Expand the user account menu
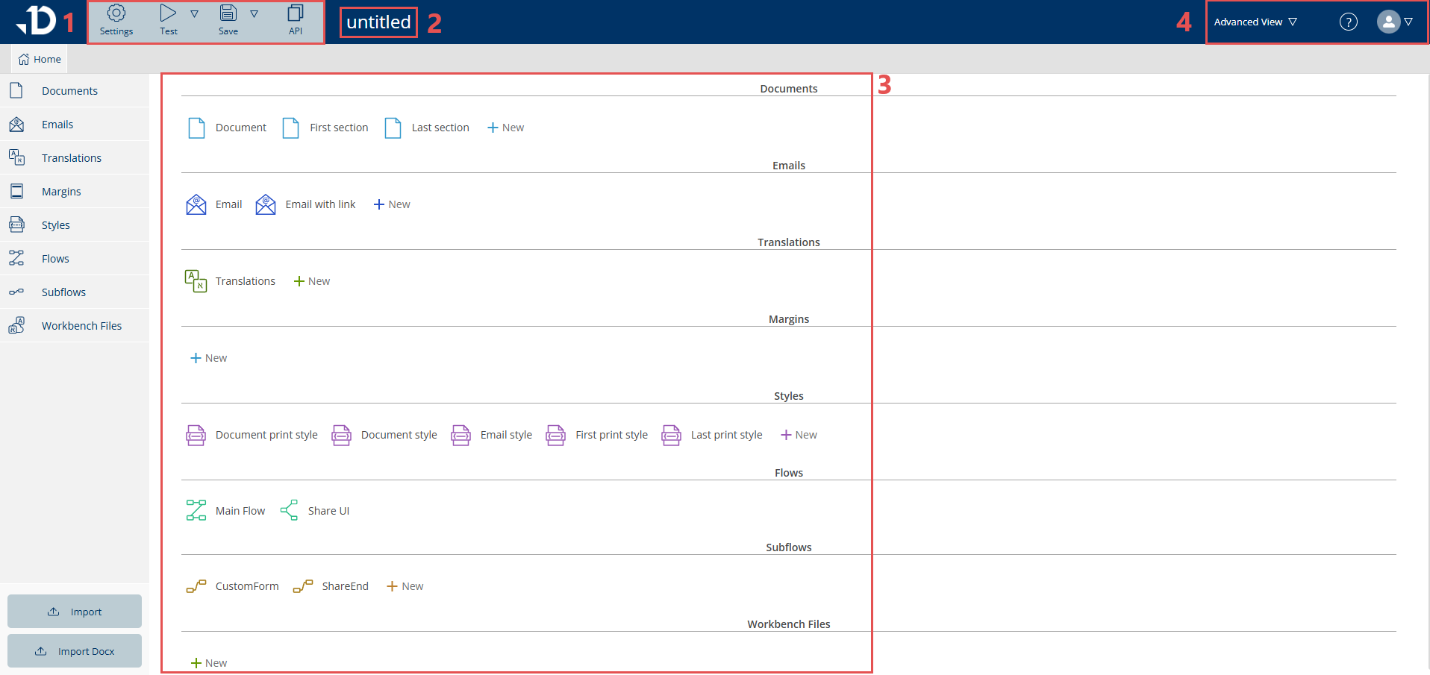Screen dimensions: 1430x675 [1395, 22]
